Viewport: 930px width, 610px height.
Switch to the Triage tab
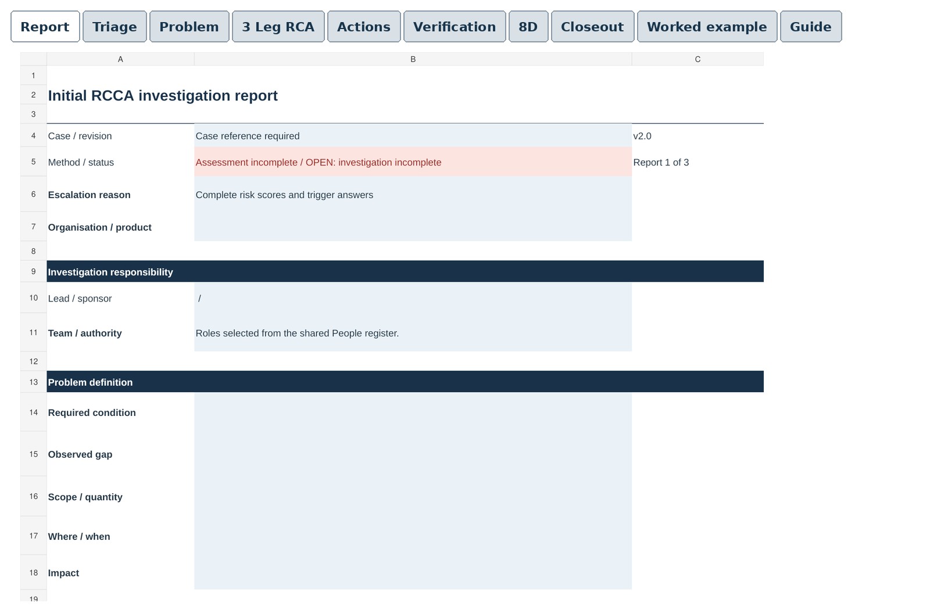click(115, 27)
